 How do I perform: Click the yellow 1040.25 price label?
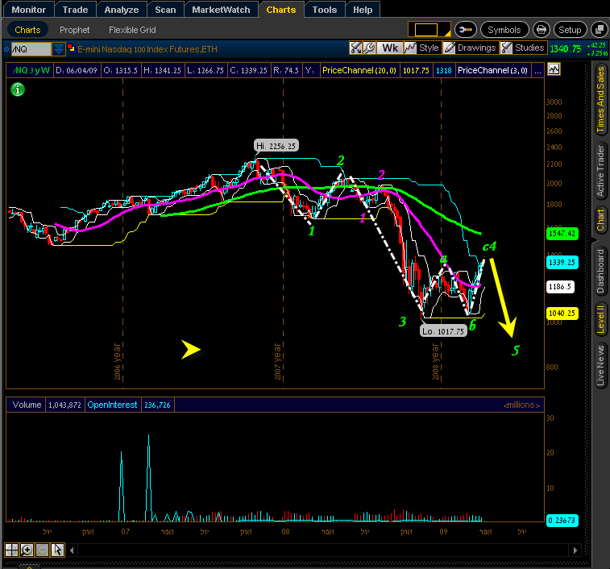562,314
